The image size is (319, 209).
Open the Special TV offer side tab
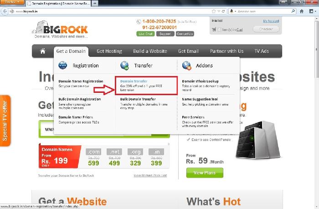[x=5, y=121]
